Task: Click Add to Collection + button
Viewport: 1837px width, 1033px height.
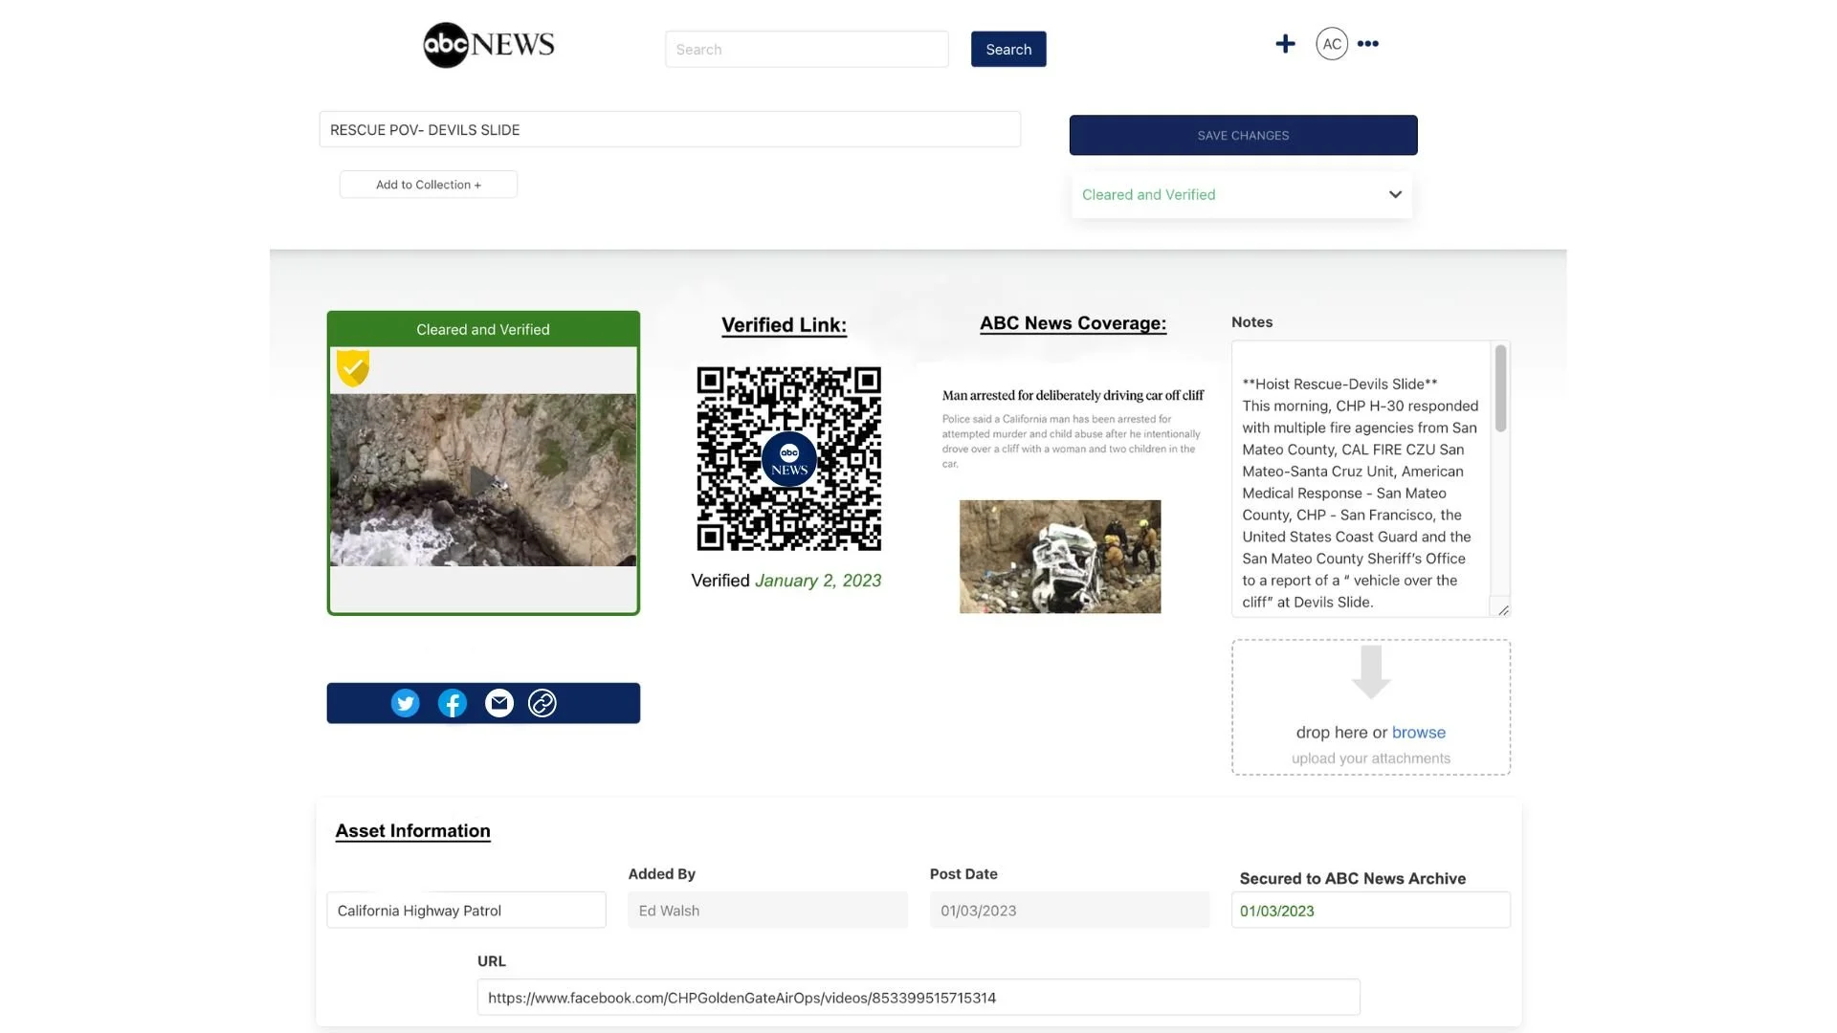Action: click(428, 185)
